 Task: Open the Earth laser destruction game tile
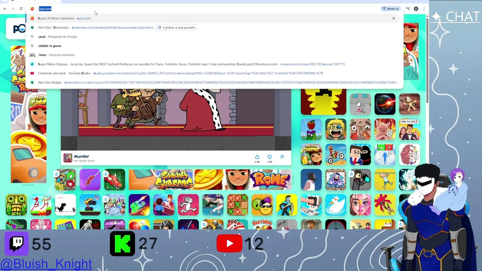click(x=385, y=104)
